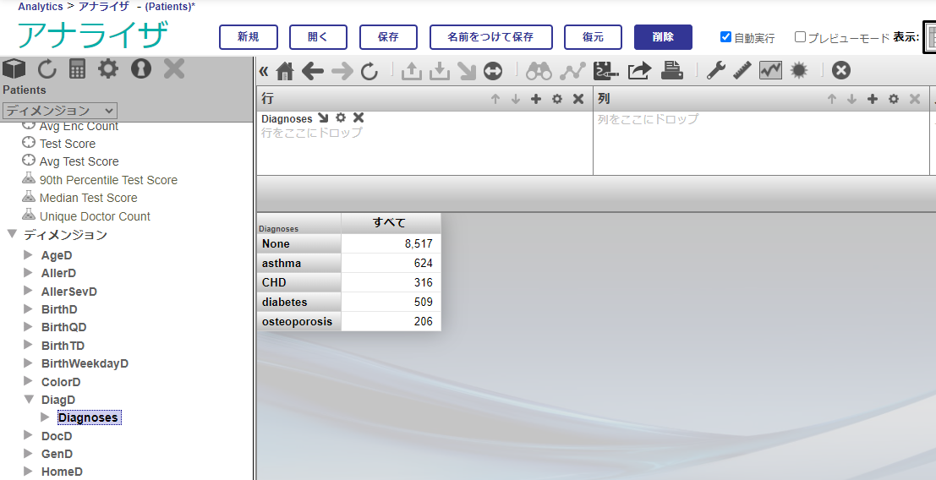Remove Diagnoses from rows with X icon

359,118
